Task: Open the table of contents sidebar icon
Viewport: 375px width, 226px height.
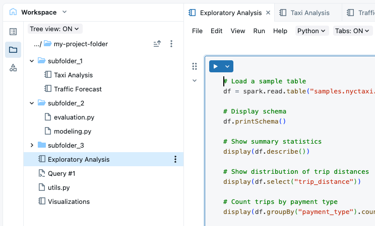Action: pos(13,32)
